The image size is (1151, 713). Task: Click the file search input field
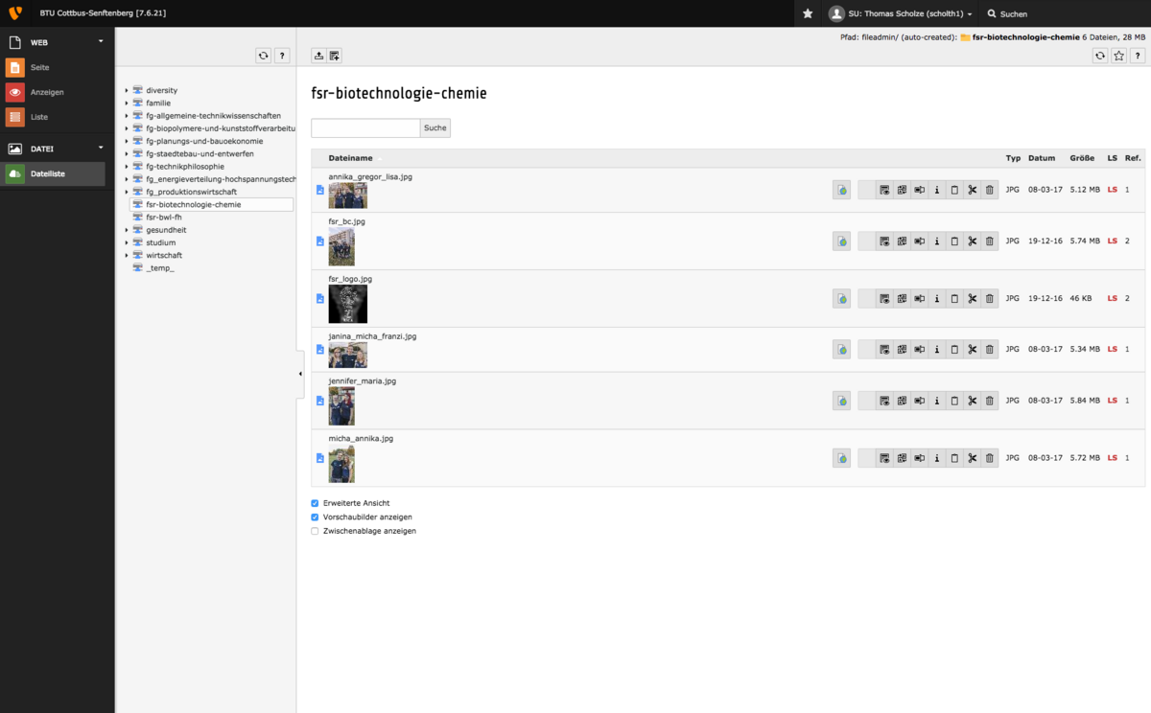(365, 127)
